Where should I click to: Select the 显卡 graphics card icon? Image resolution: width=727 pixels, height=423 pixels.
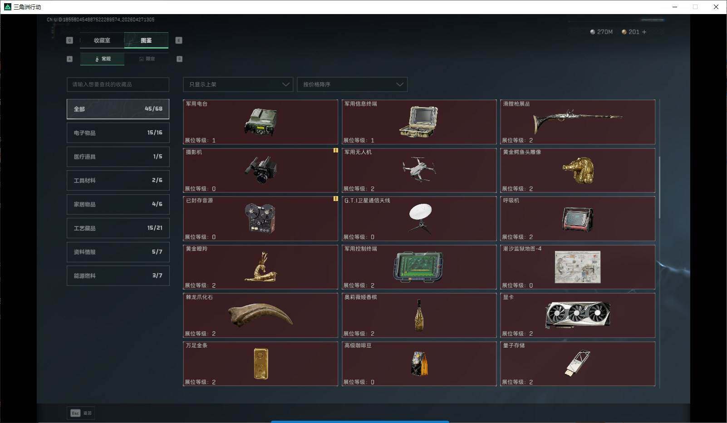point(577,315)
